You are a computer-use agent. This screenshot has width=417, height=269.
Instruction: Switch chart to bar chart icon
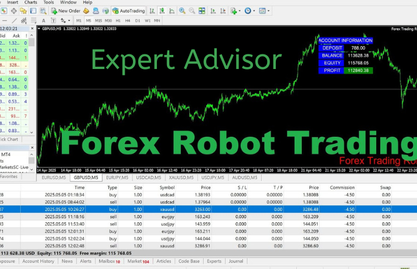coord(152,11)
